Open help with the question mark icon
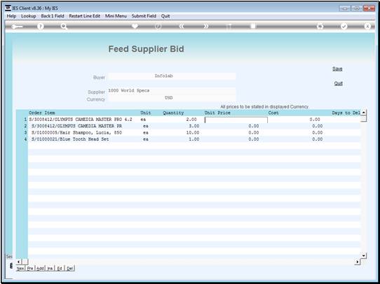The width and height of the screenshot is (380, 284). (41, 27)
